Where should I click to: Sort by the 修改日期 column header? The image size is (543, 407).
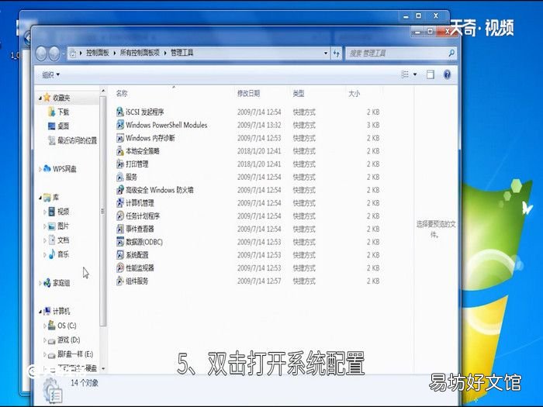pos(248,93)
